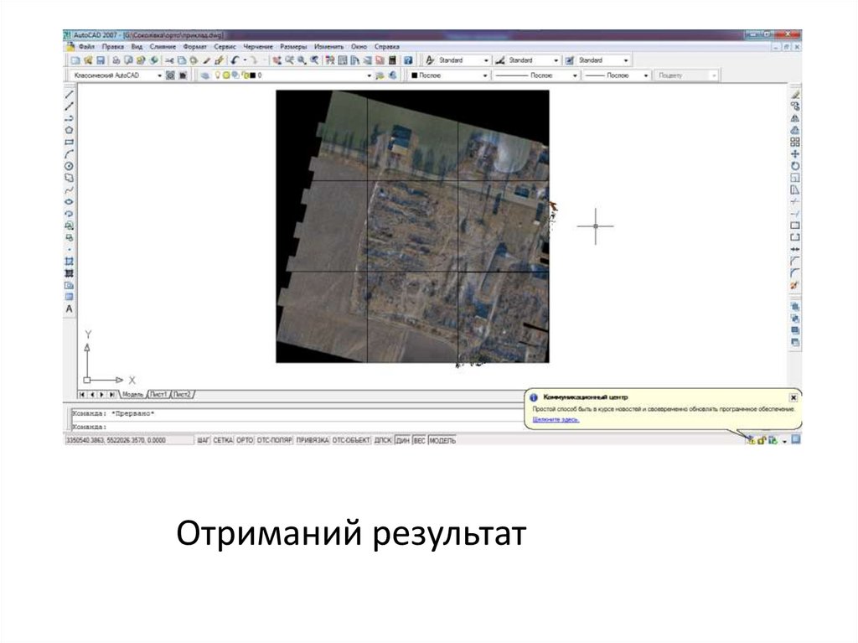Select the Spline tool

click(x=70, y=190)
